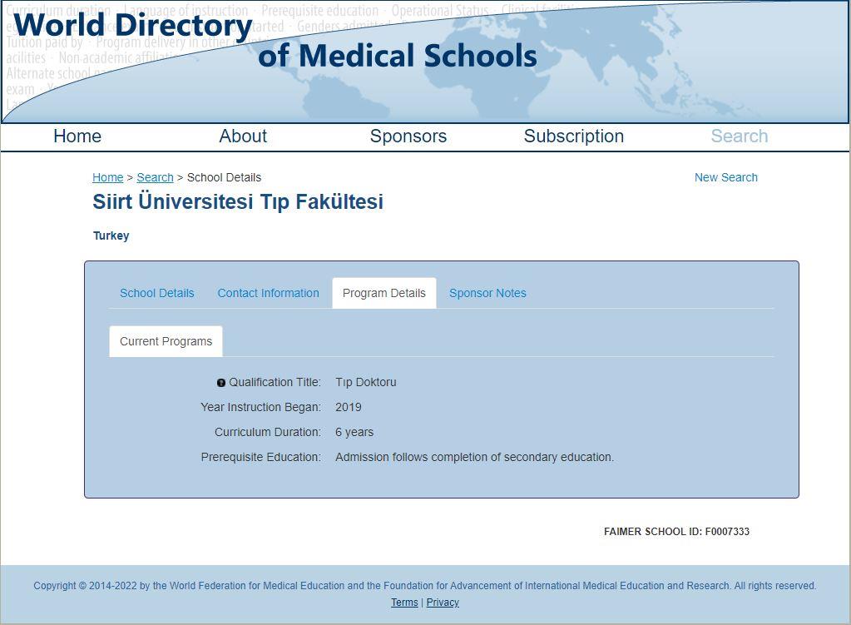Click the 2019 year value
The width and height of the screenshot is (851, 625).
point(349,407)
